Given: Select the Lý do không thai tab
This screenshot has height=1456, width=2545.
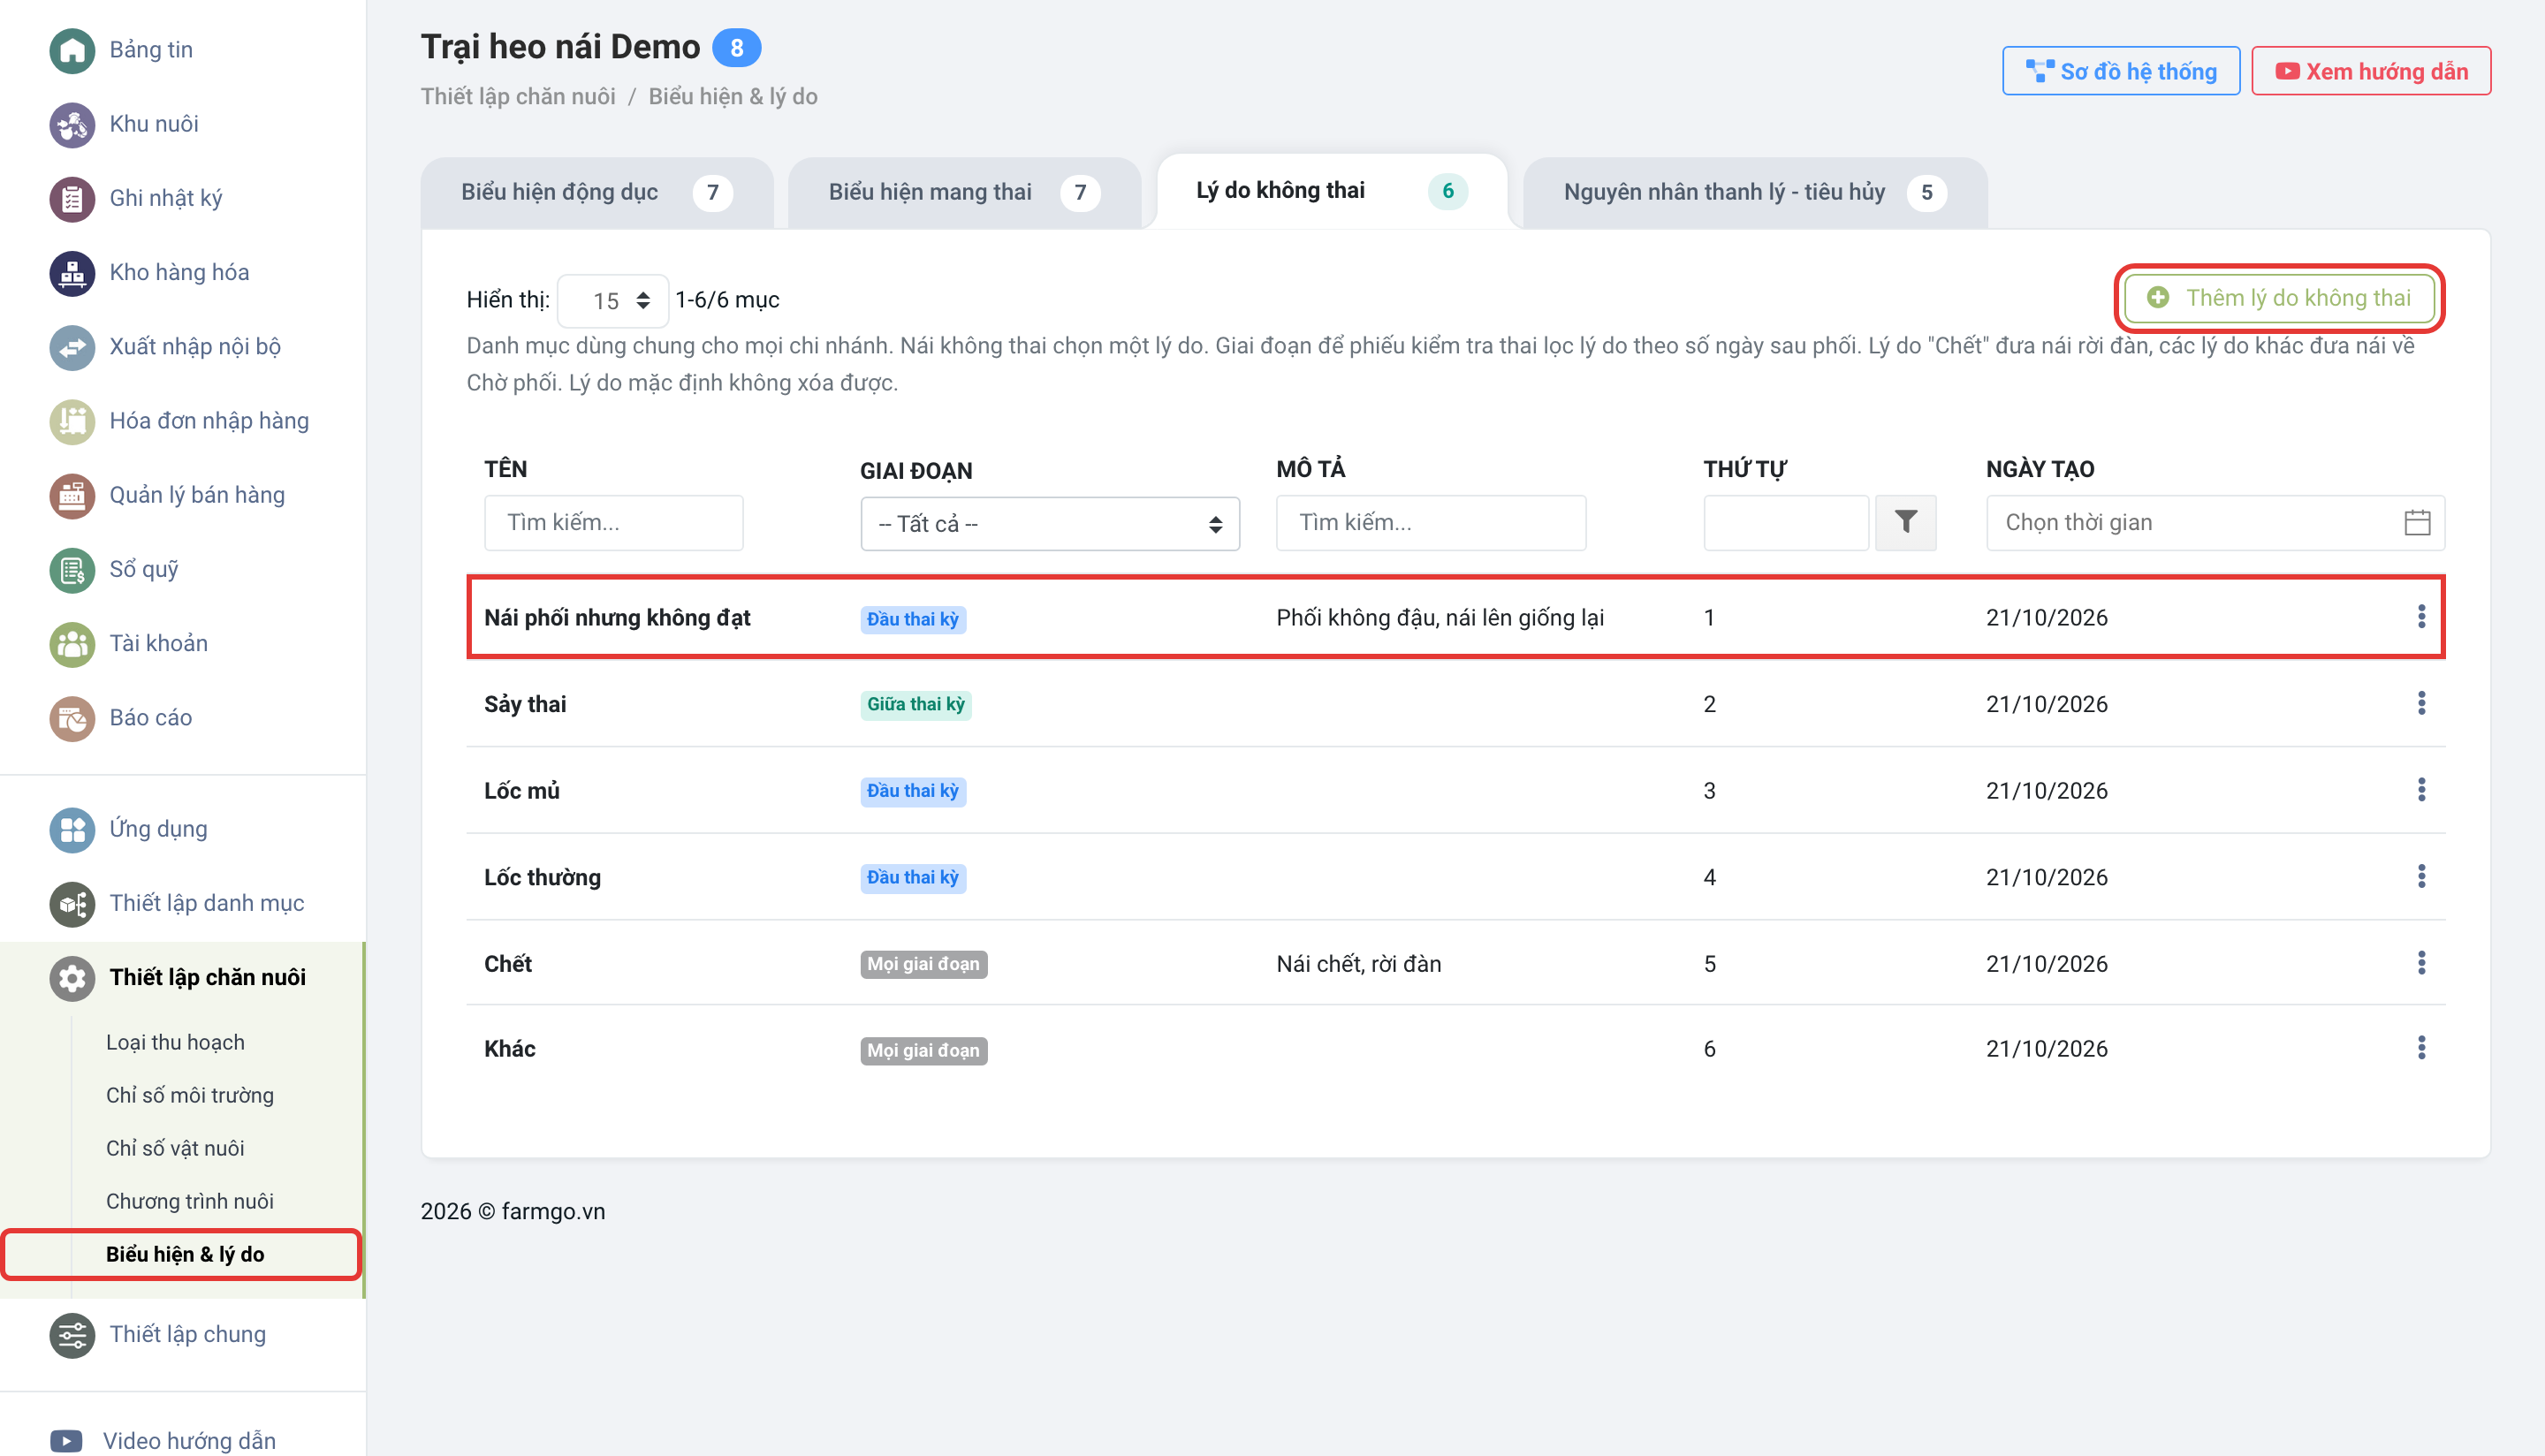Looking at the screenshot, I should (1331, 191).
